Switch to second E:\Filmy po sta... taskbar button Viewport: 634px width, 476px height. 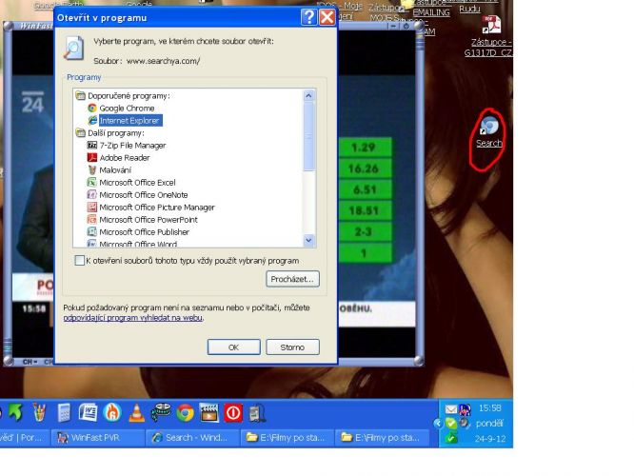[x=382, y=438]
